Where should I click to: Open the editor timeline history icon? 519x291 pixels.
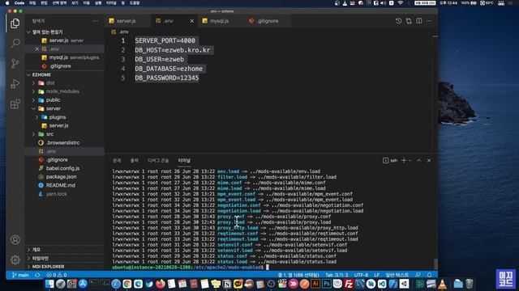point(398,21)
